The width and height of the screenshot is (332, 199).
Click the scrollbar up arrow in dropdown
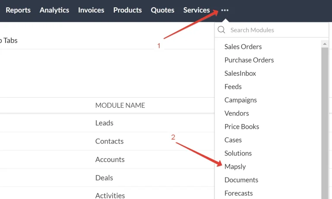click(x=325, y=44)
